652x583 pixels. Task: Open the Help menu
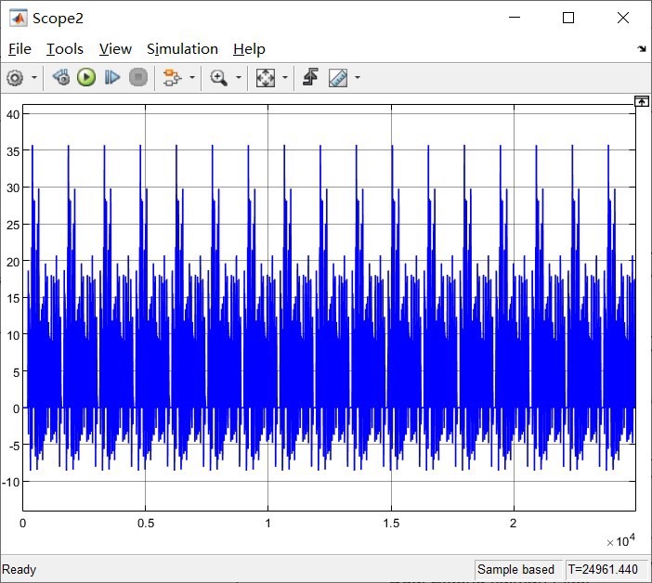tap(249, 49)
